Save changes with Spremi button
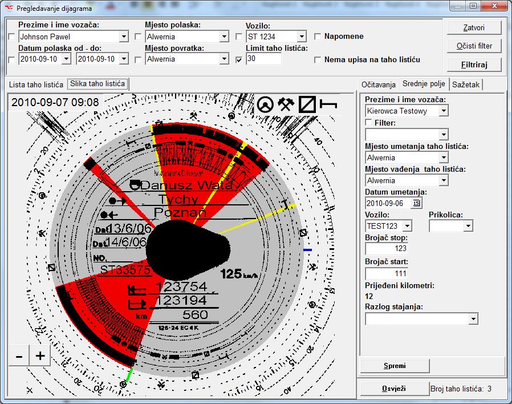512x404 pixels. coord(395,366)
